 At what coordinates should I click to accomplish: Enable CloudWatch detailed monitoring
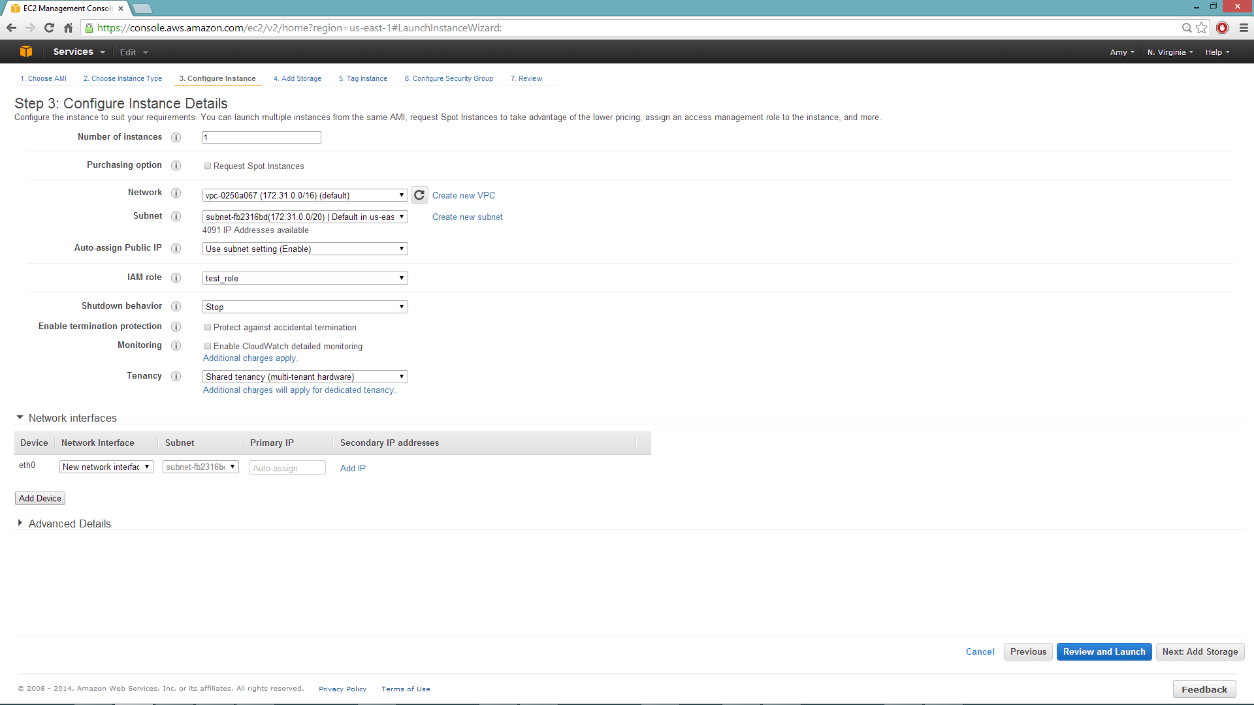[208, 346]
